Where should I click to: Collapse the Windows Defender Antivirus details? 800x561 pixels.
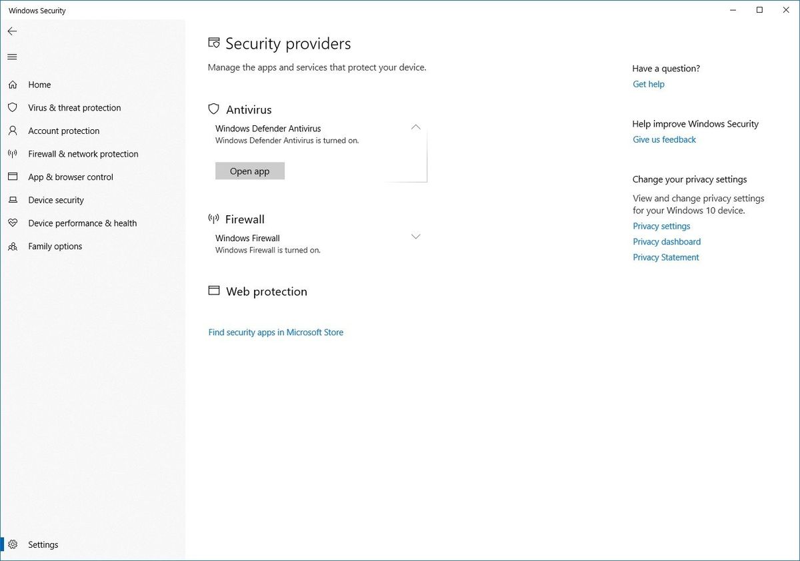click(x=415, y=127)
